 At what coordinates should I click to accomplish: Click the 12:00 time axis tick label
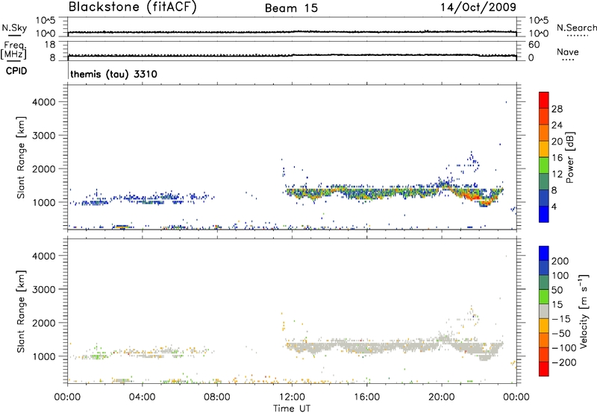pyautogui.click(x=292, y=397)
